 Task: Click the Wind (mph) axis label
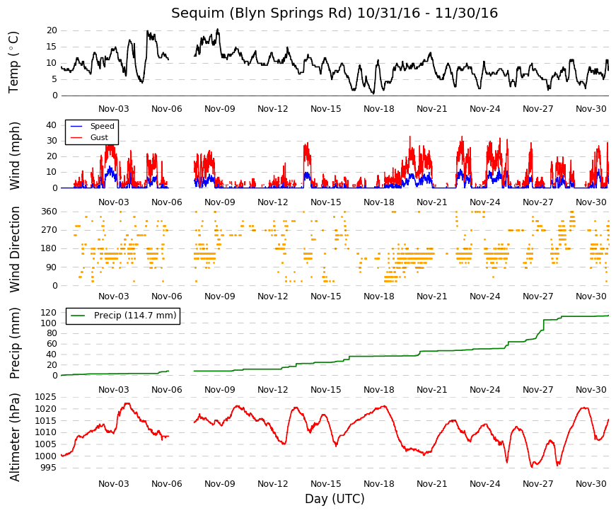coord(14,156)
